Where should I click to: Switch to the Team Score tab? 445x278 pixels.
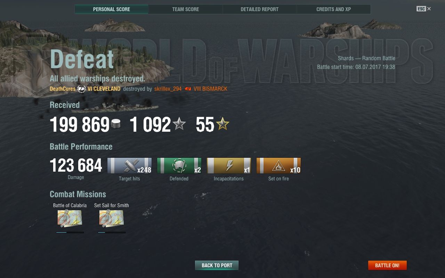point(186,9)
